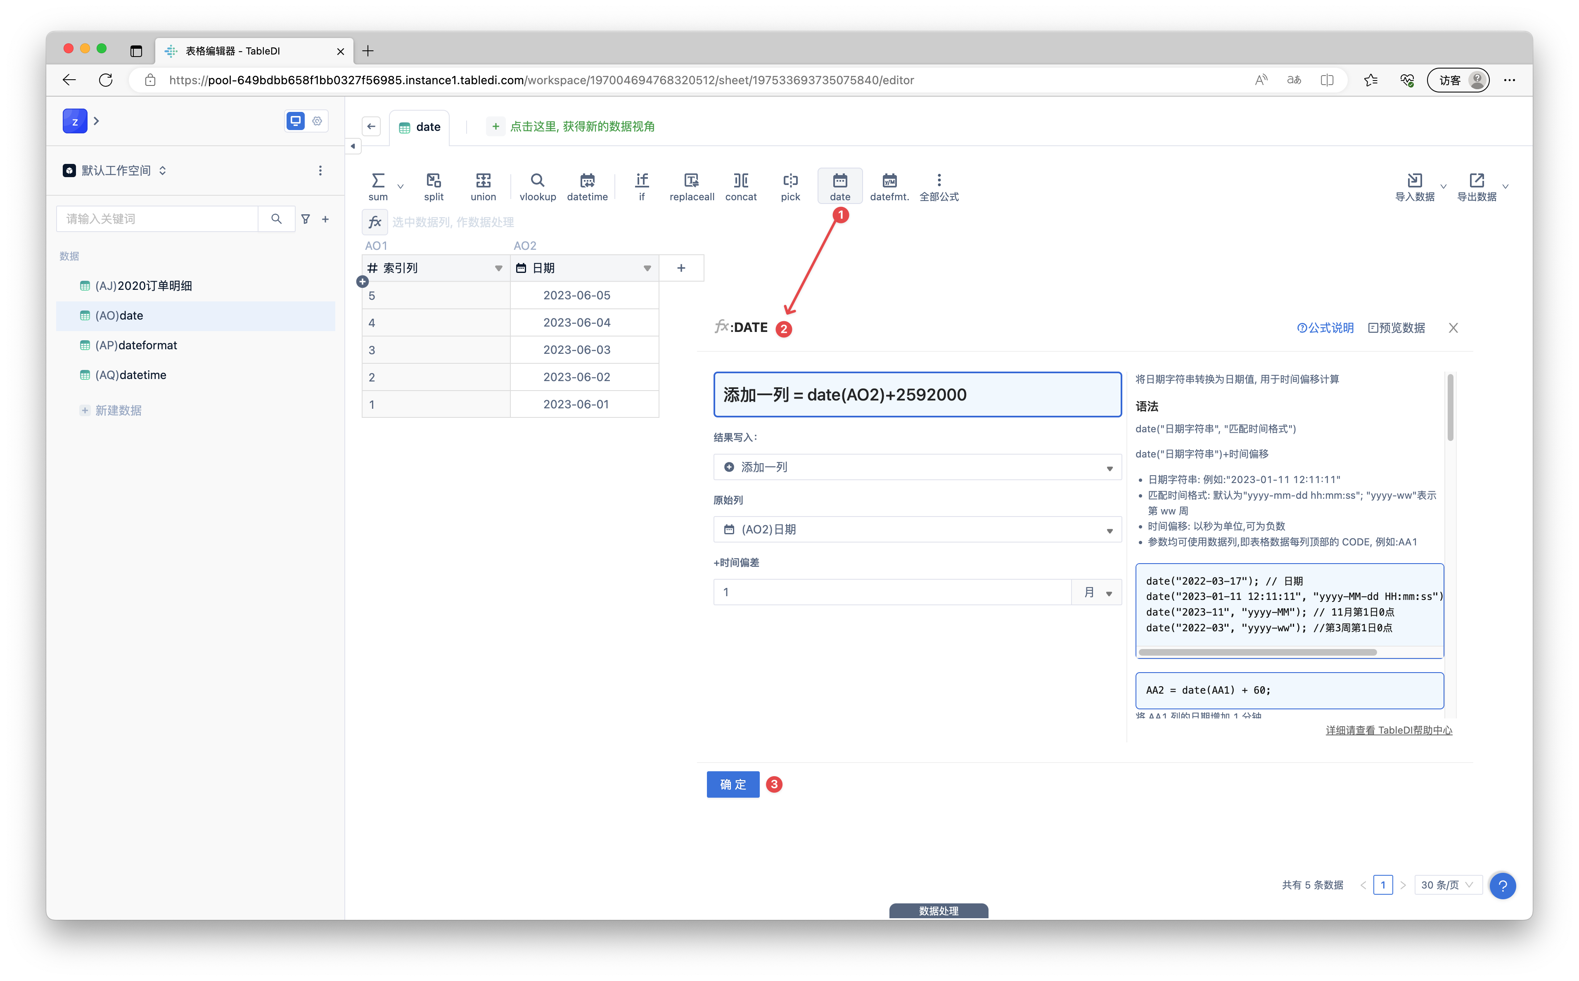Viewport: 1579px width, 981px height.
Task: Click the formula help panel vertical scrollbar
Action: coord(1450,408)
